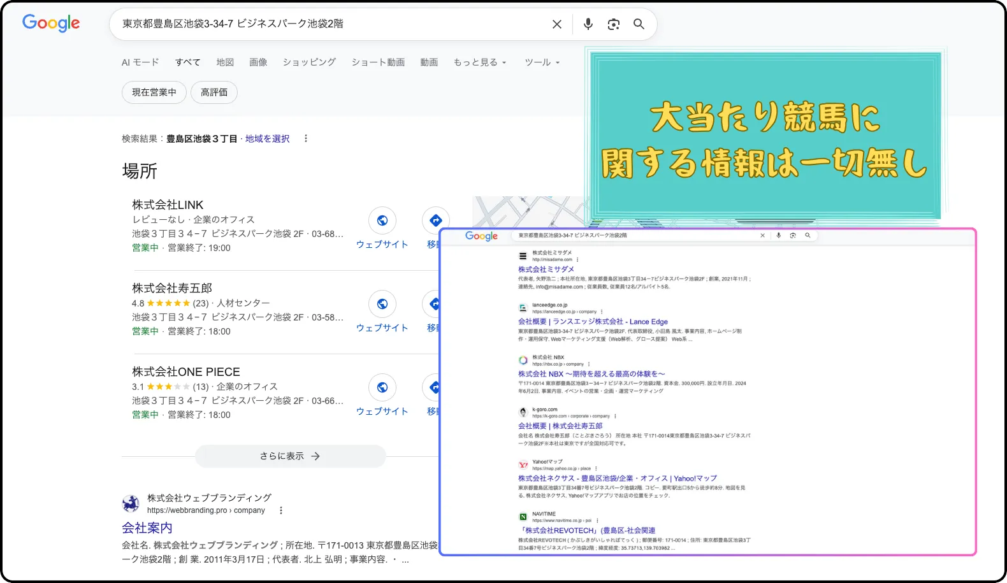
Task: Open the ショッピング tab
Action: pyautogui.click(x=309, y=62)
